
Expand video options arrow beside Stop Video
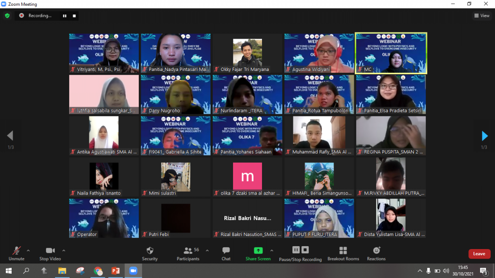pos(63,250)
